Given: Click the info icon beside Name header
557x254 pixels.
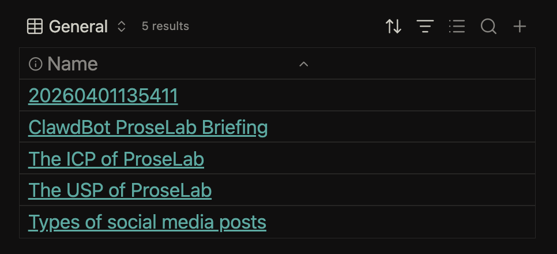Looking at the screenshot, I should pyautogui.click(x=35, y=64).
